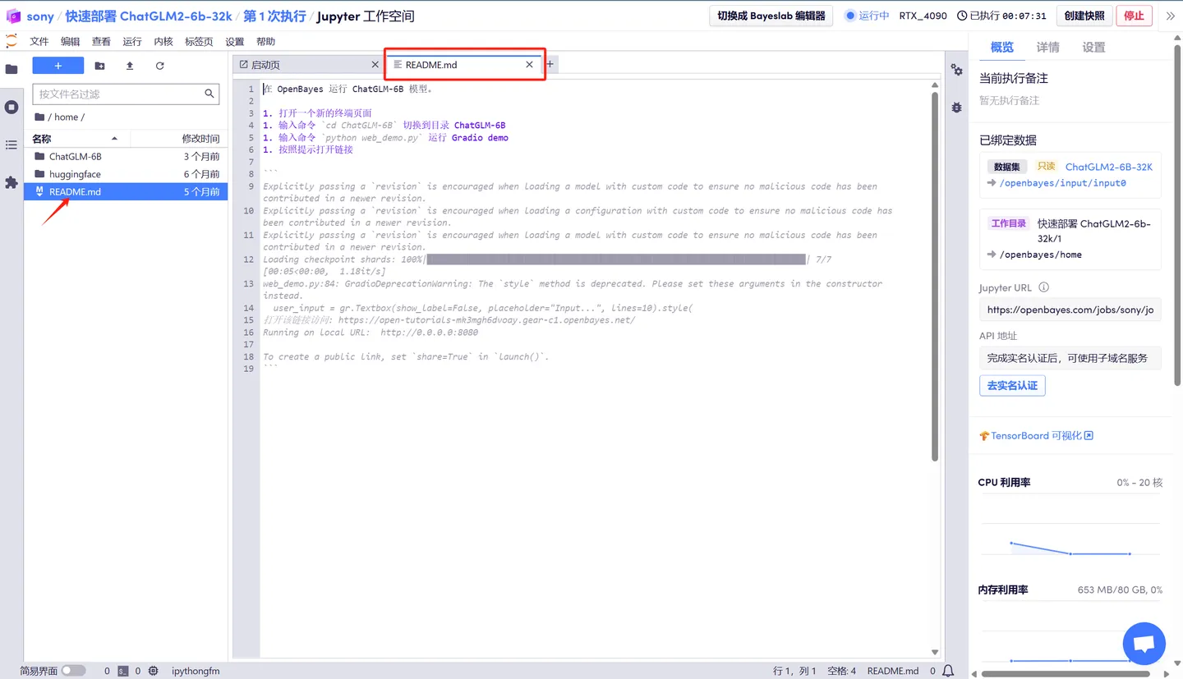Sort files by 名称 column header
The width and height of the screenshot is (1183, 679).
[x=76, y=139]
